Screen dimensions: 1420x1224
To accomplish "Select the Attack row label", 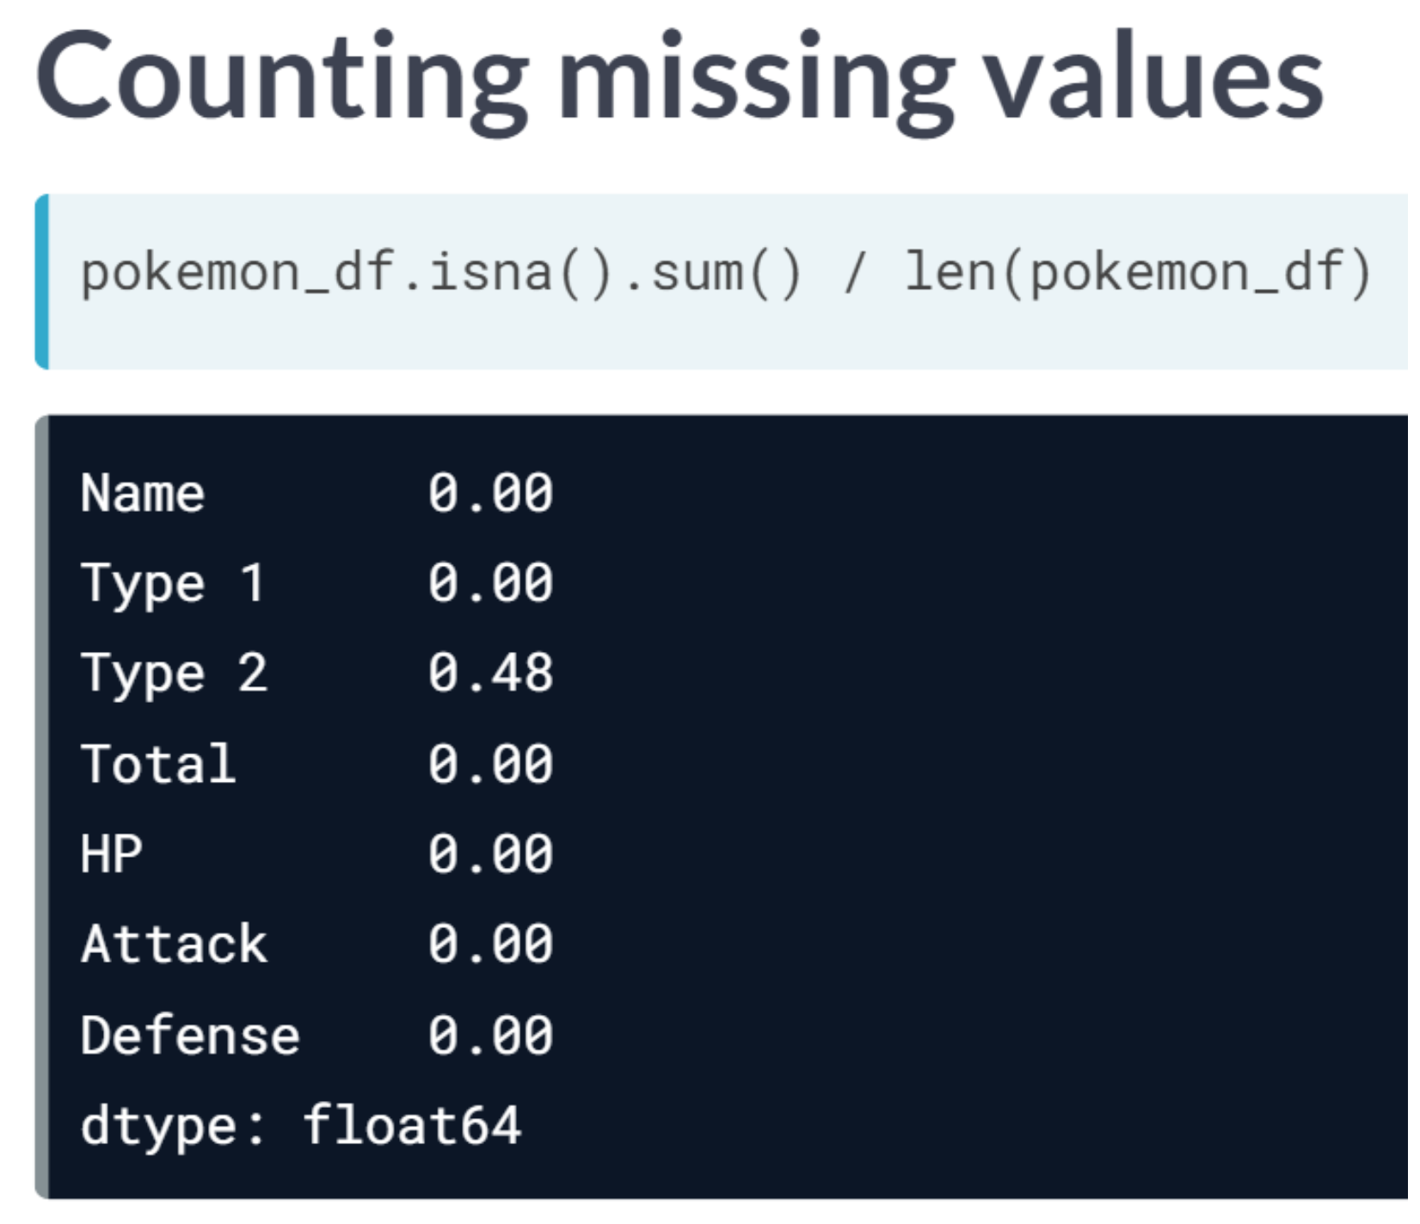I will (174, 944).
